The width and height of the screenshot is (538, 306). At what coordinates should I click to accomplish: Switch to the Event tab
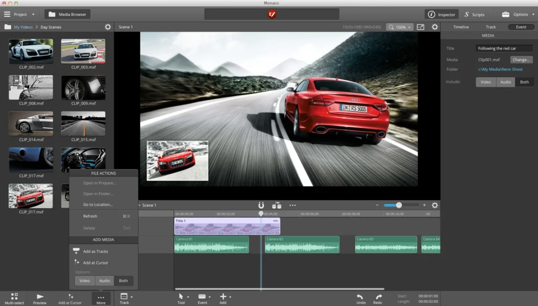521,27
